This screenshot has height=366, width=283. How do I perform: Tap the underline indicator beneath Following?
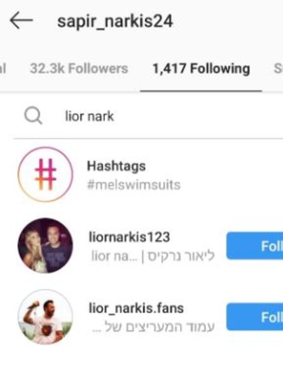pos(201,91)
